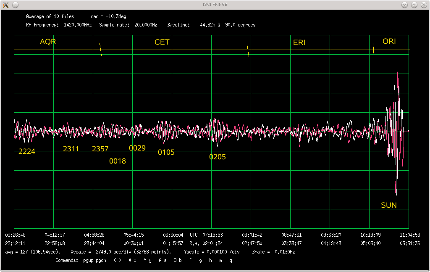Select the 0205 source label
Viewport: 430px width, 272px height.
coord(217,157)
